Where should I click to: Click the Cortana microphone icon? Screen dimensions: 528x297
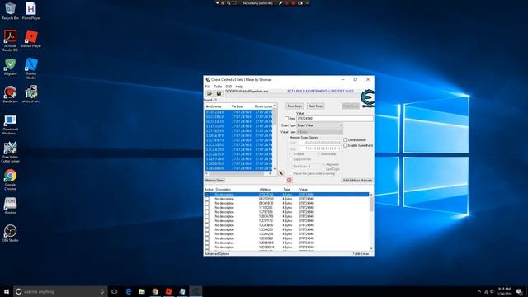102,291
